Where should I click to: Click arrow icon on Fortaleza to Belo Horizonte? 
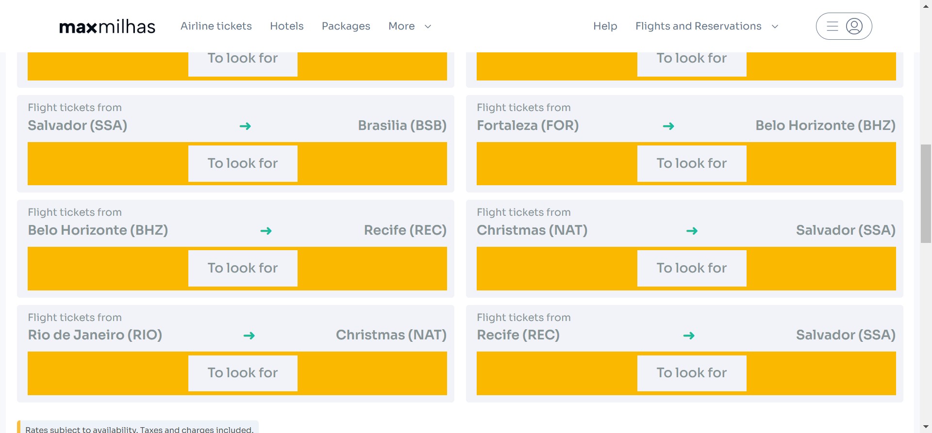tap(668, 126)
